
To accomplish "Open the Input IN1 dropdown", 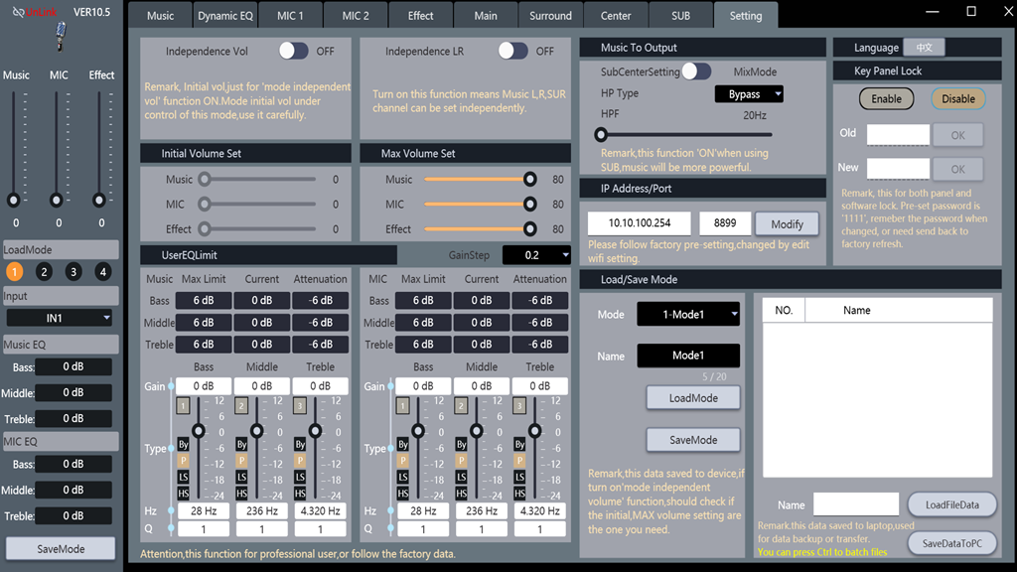I will pos(60,318).
